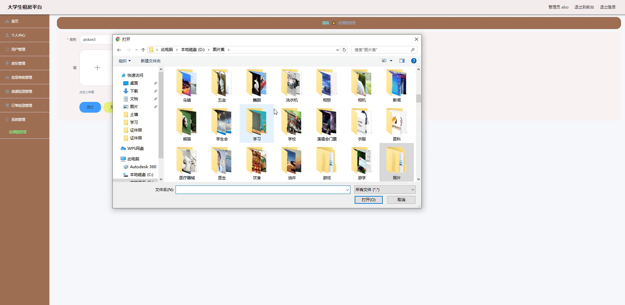The height and width of the screenshot is (305, 625).
Task: Click 新建文件夹 in the dialog toolbar
Action: [150, 61]
